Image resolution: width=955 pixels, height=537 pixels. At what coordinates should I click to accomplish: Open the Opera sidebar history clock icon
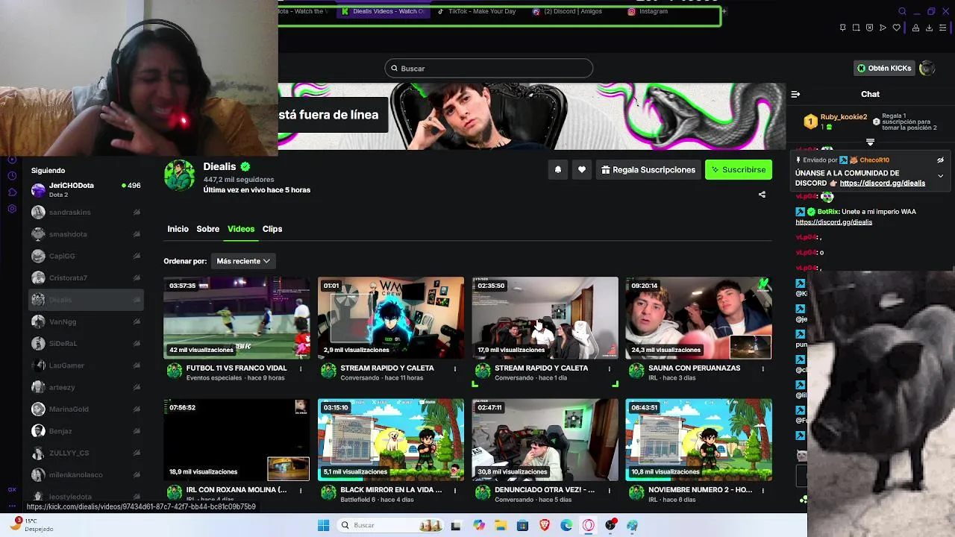pos(12,175)
